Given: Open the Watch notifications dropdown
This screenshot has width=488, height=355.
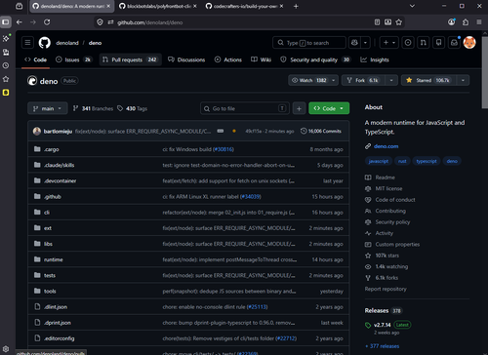Looking at the screenshot, I should point(313,80).
